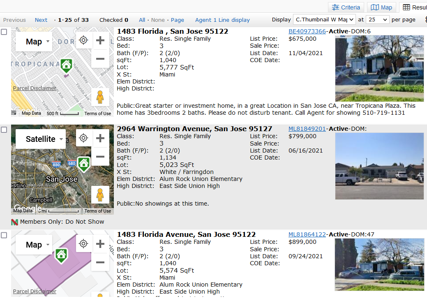This screenshot has height=301, width=427.
Task: Zoom in on the third listing parcel map
Action: click(100, 244)
